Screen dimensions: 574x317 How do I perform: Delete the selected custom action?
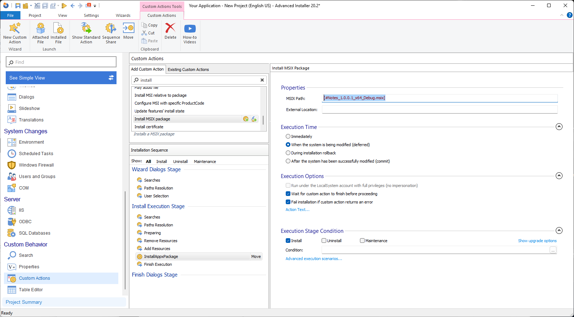[x=170, y=32]
